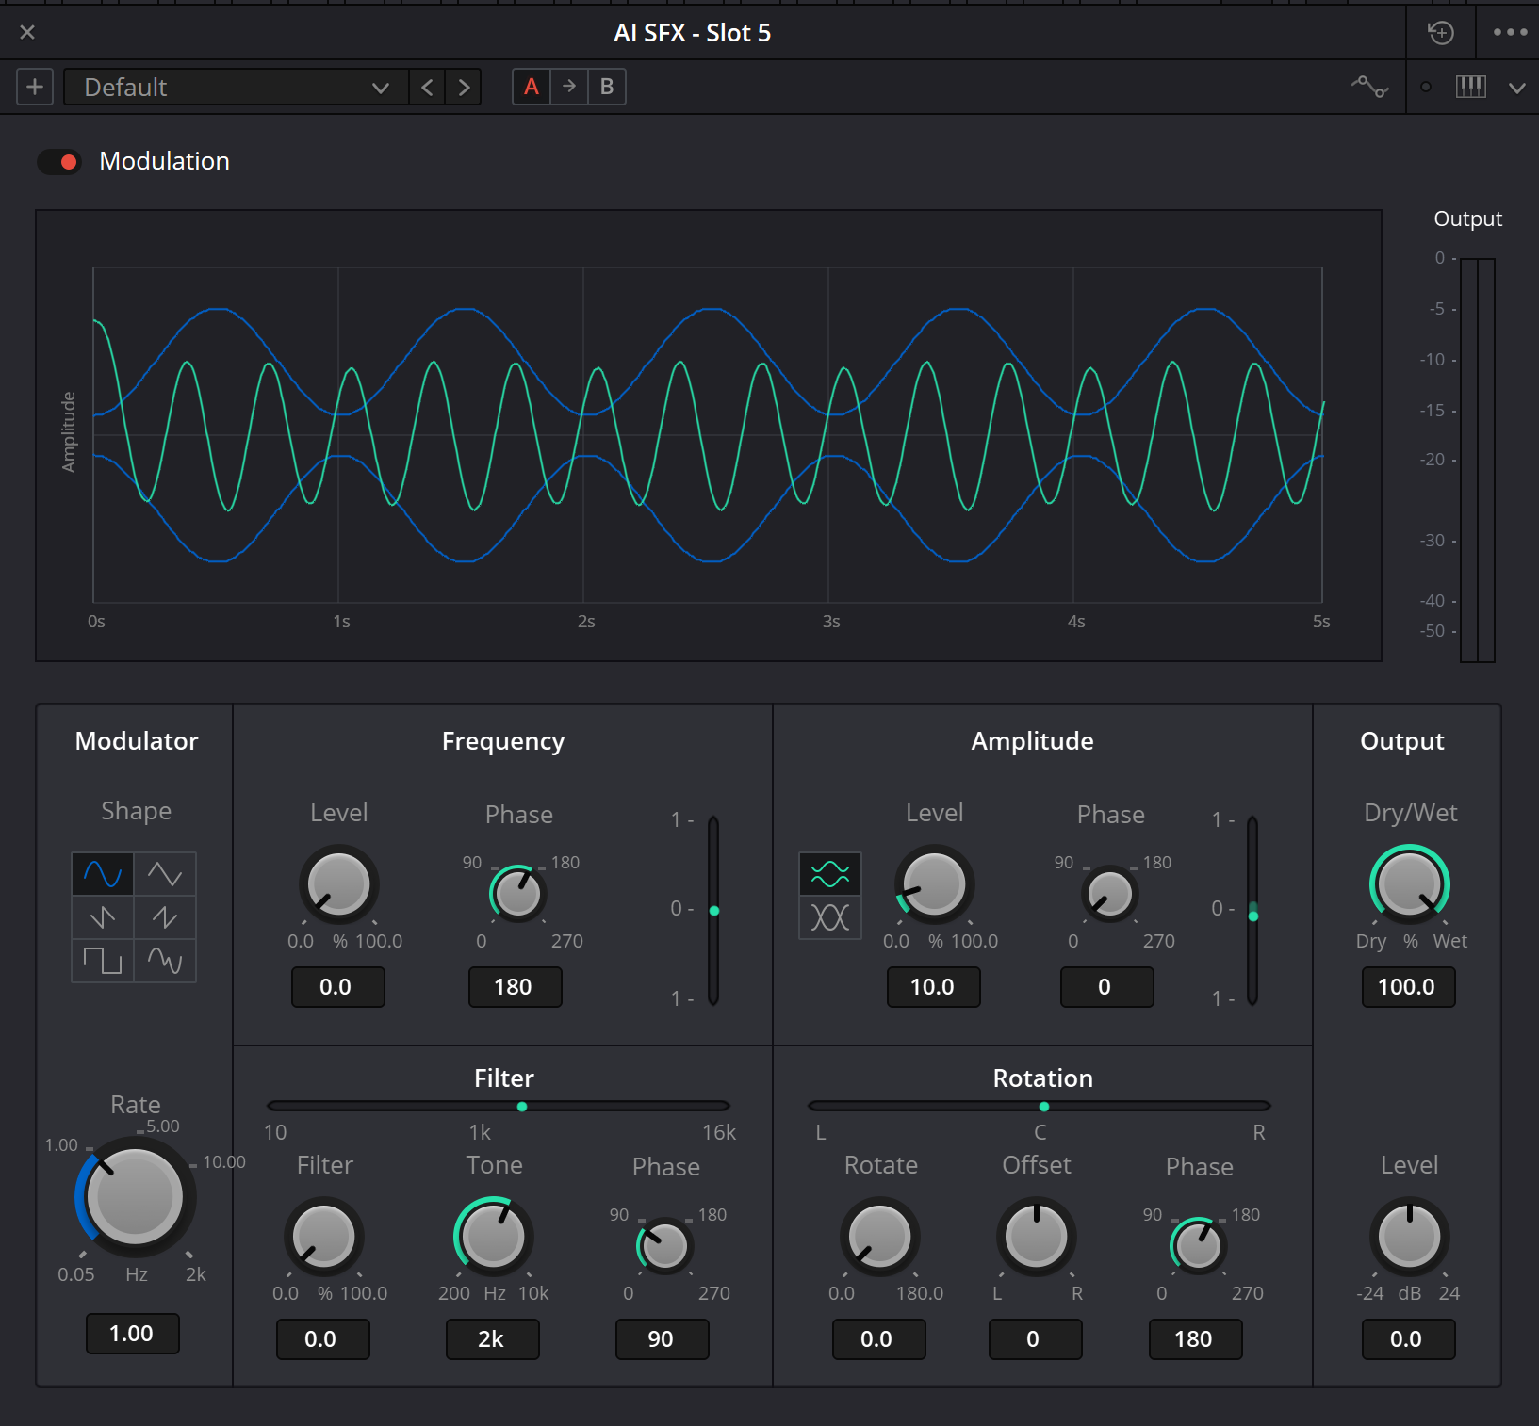Click the Filter horizontal frequency slider handle
The image size is (1539, 1426).
point(522,1107)
